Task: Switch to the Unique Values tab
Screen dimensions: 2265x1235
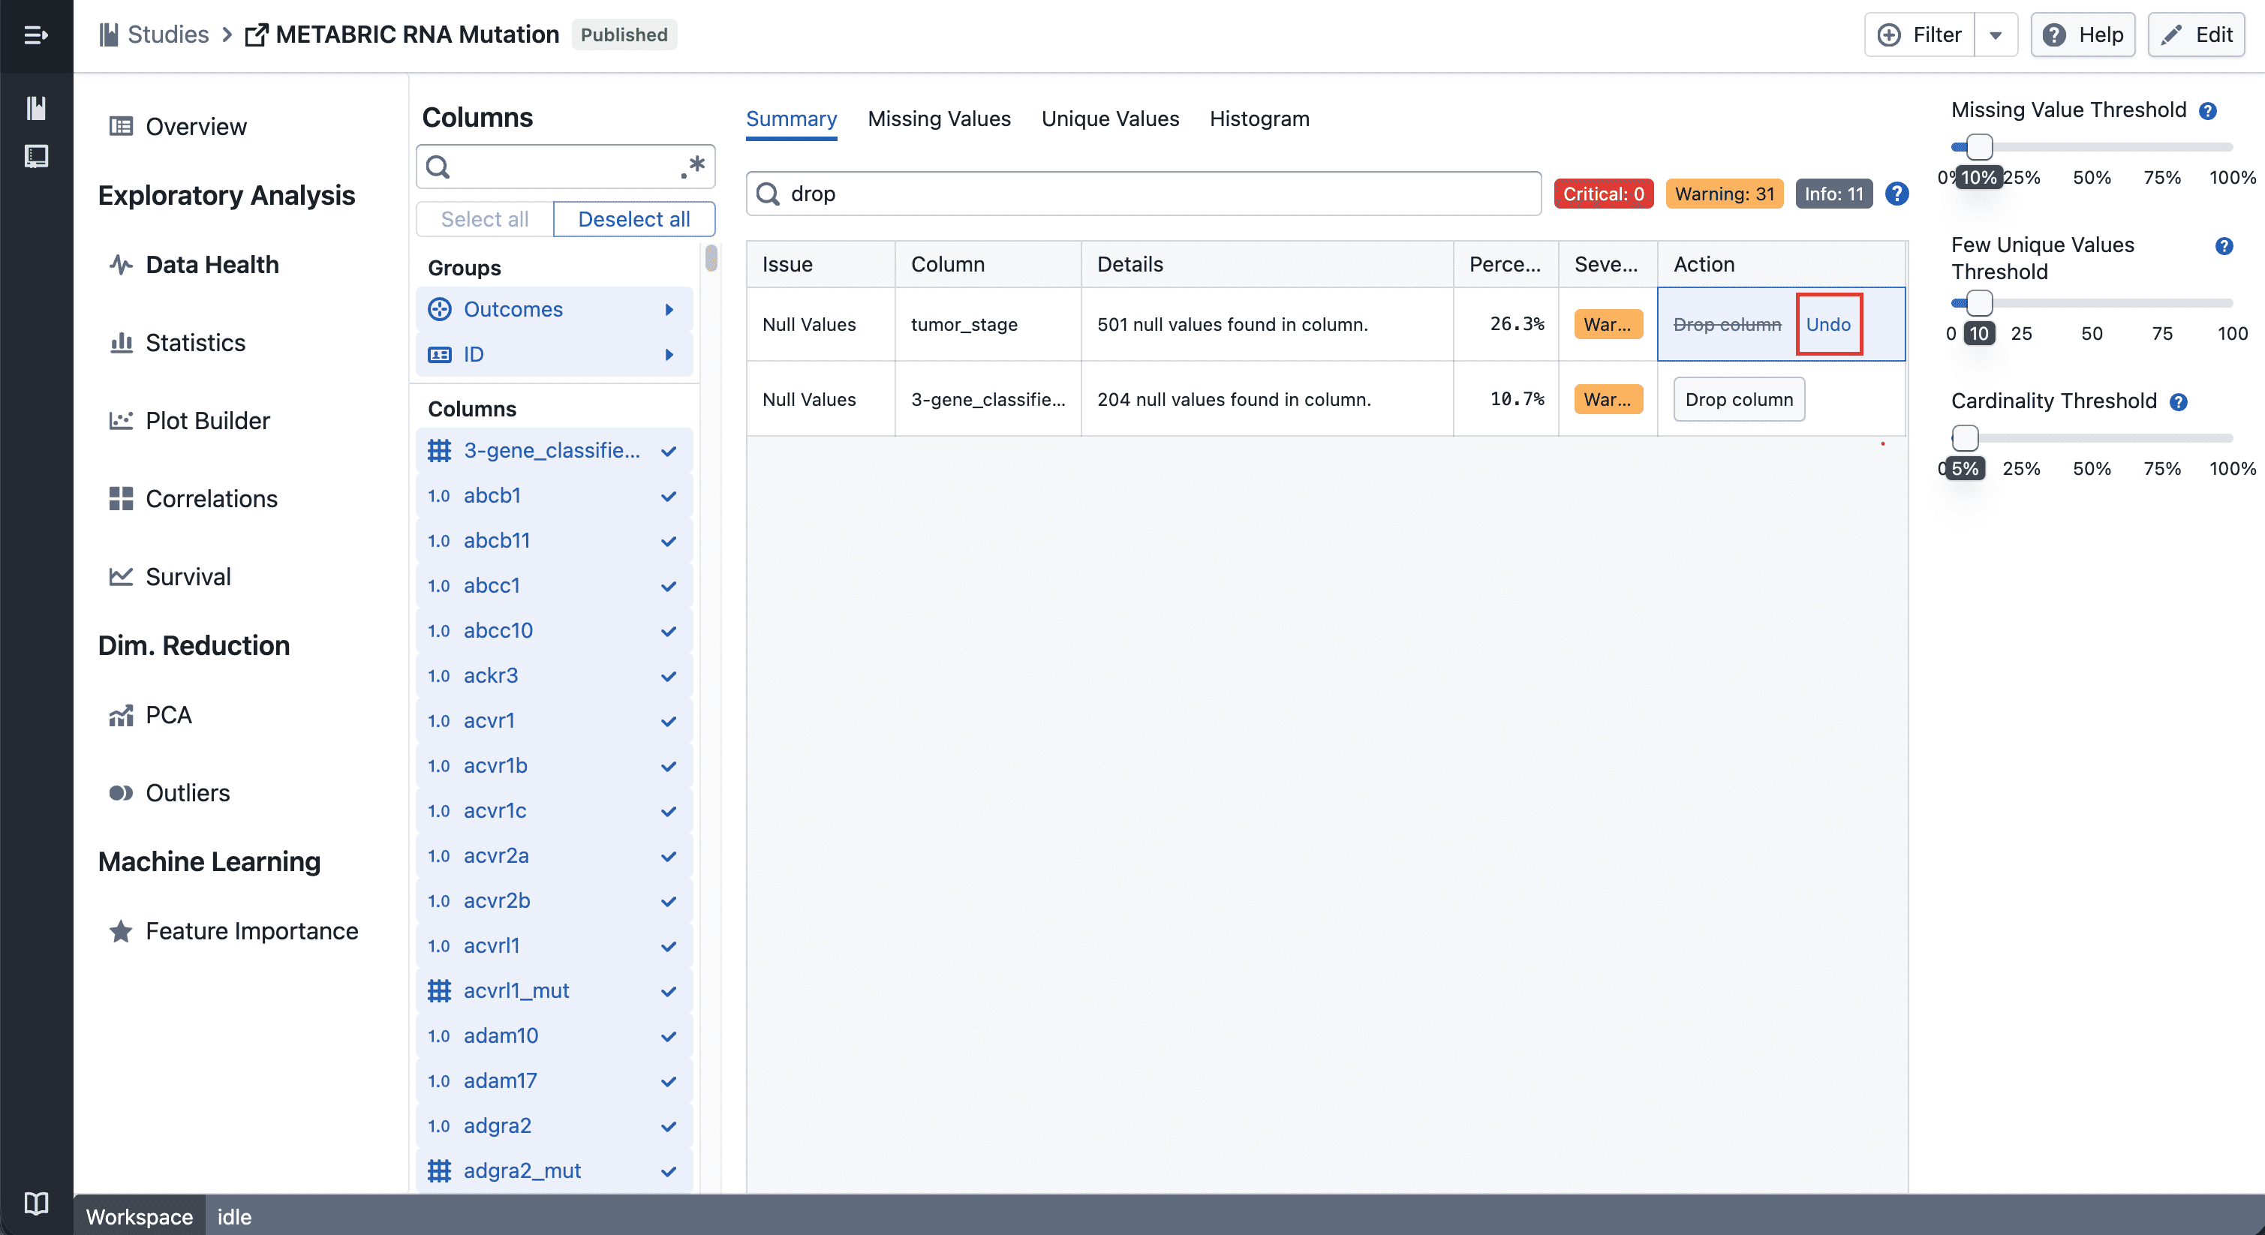Action: pyautogui.click(x=1110, y=119)
